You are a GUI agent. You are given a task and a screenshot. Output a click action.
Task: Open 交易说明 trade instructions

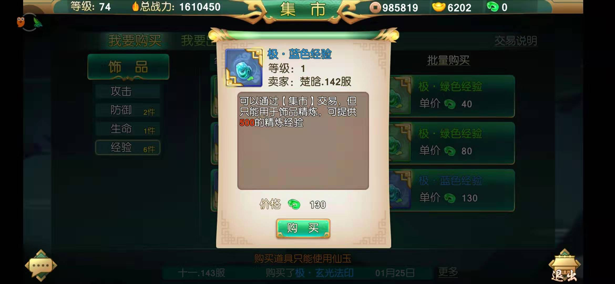(x=516, y=41)
